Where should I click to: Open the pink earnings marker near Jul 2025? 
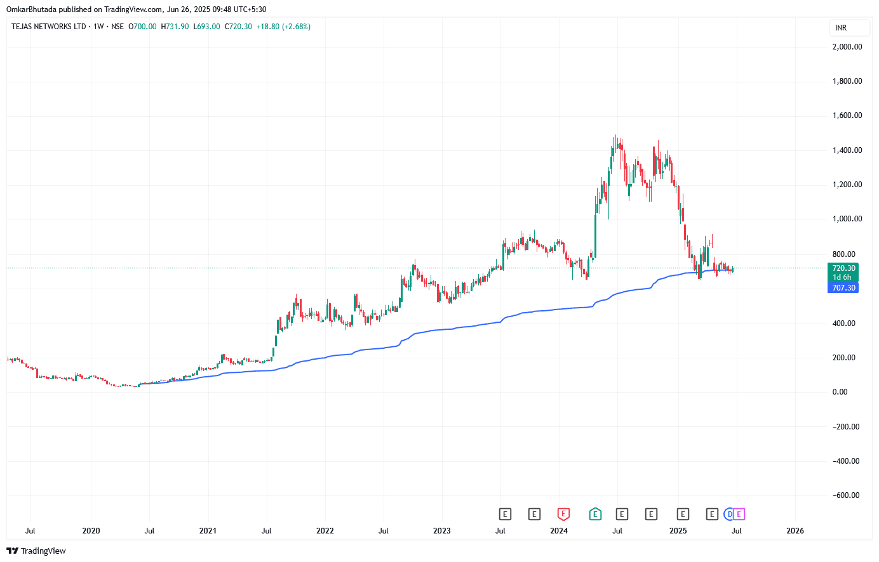click(x=739, y=514)
